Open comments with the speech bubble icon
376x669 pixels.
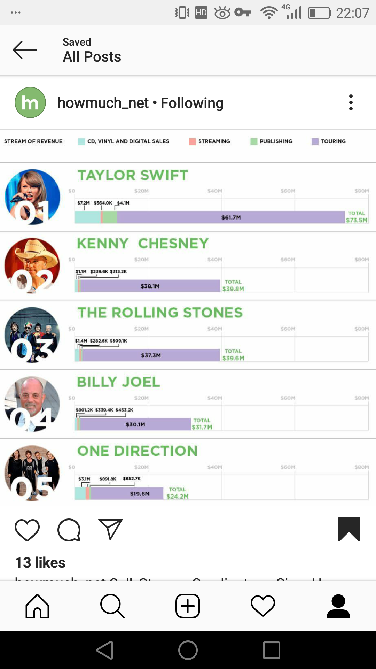[69, 530]
